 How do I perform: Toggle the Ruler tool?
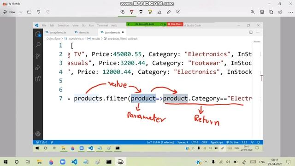(169, 12)
